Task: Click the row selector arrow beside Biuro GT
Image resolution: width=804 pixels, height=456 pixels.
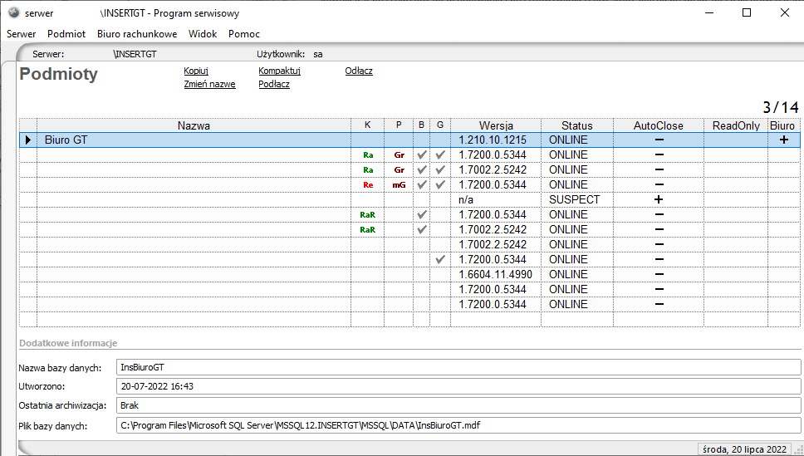Action: [x=28, y=140]
